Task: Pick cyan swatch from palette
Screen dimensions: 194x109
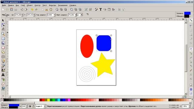Action: click(x=59, y=100)
